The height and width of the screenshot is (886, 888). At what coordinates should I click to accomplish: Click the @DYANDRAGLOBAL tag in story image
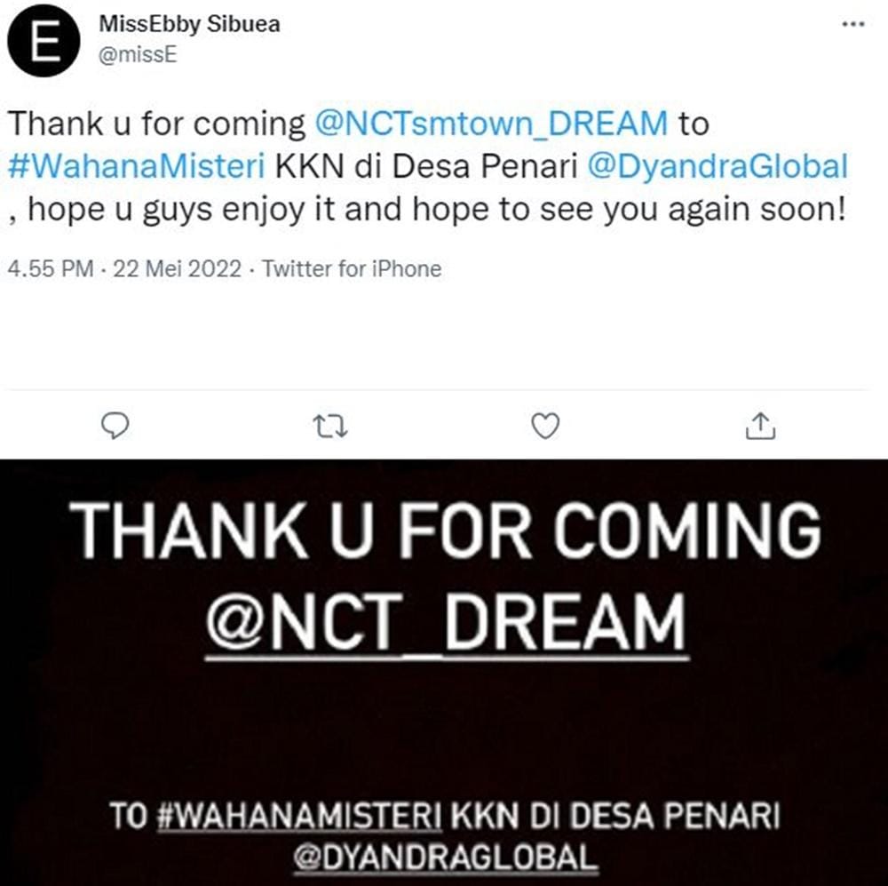pyautogui.click(x=446, y=858)
